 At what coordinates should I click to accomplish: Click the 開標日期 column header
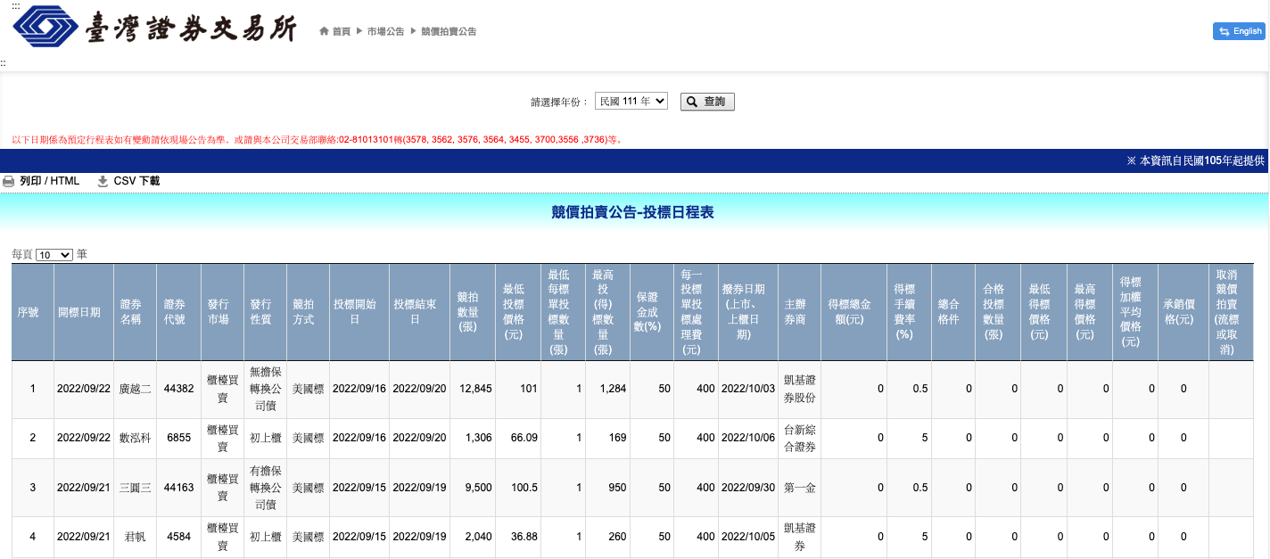coord(83,312)
